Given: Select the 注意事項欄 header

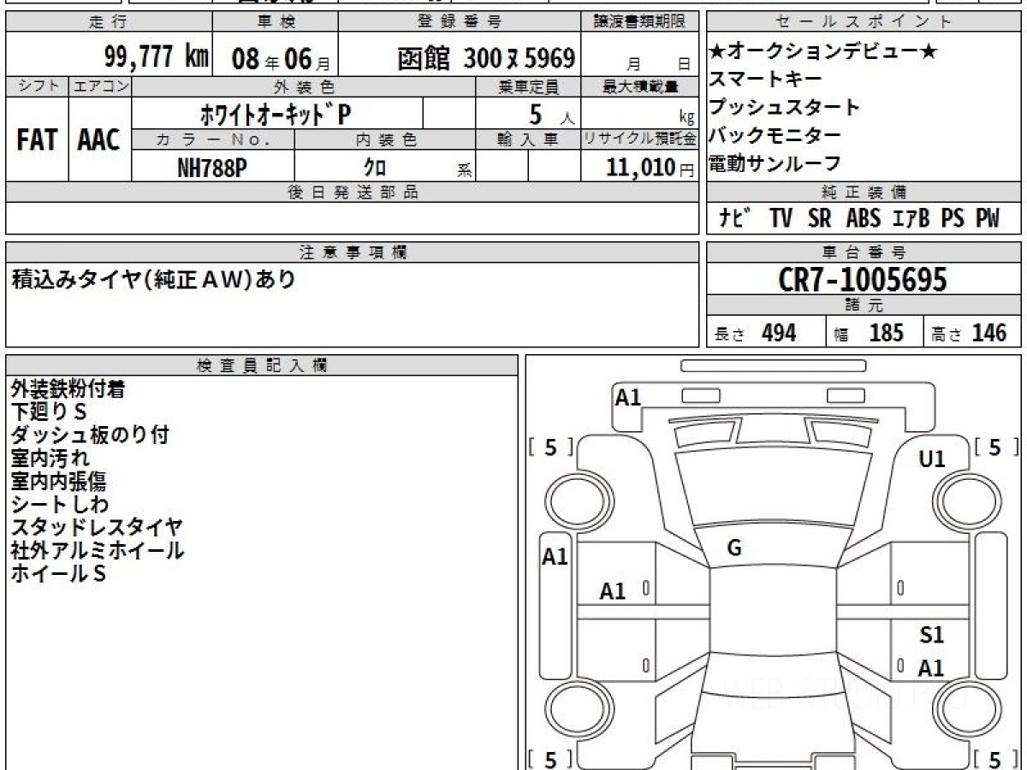Looking at the screenshot, I should (352, 252).
